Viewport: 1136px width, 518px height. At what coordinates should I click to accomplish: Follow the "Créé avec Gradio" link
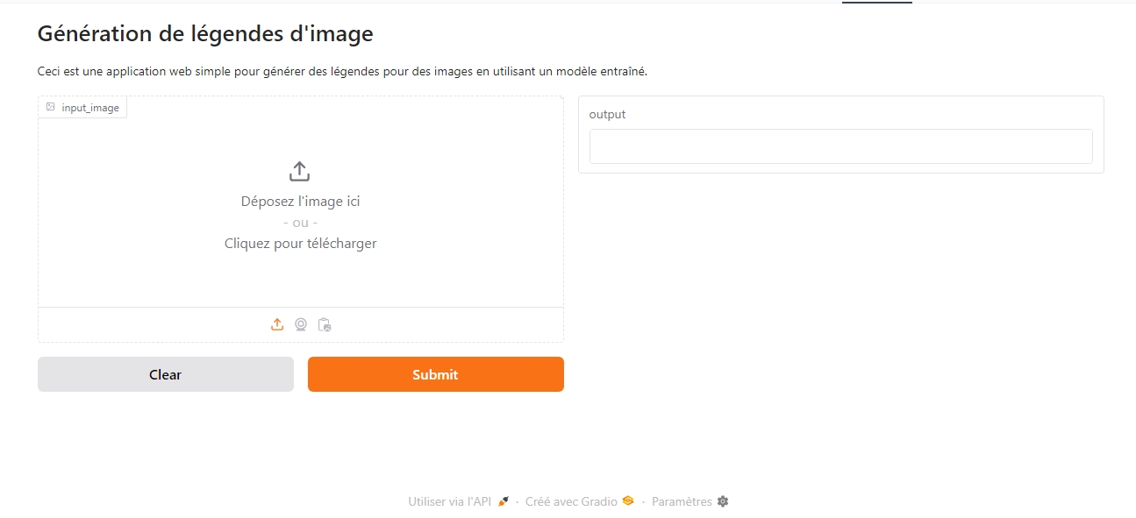pos(571,501)
